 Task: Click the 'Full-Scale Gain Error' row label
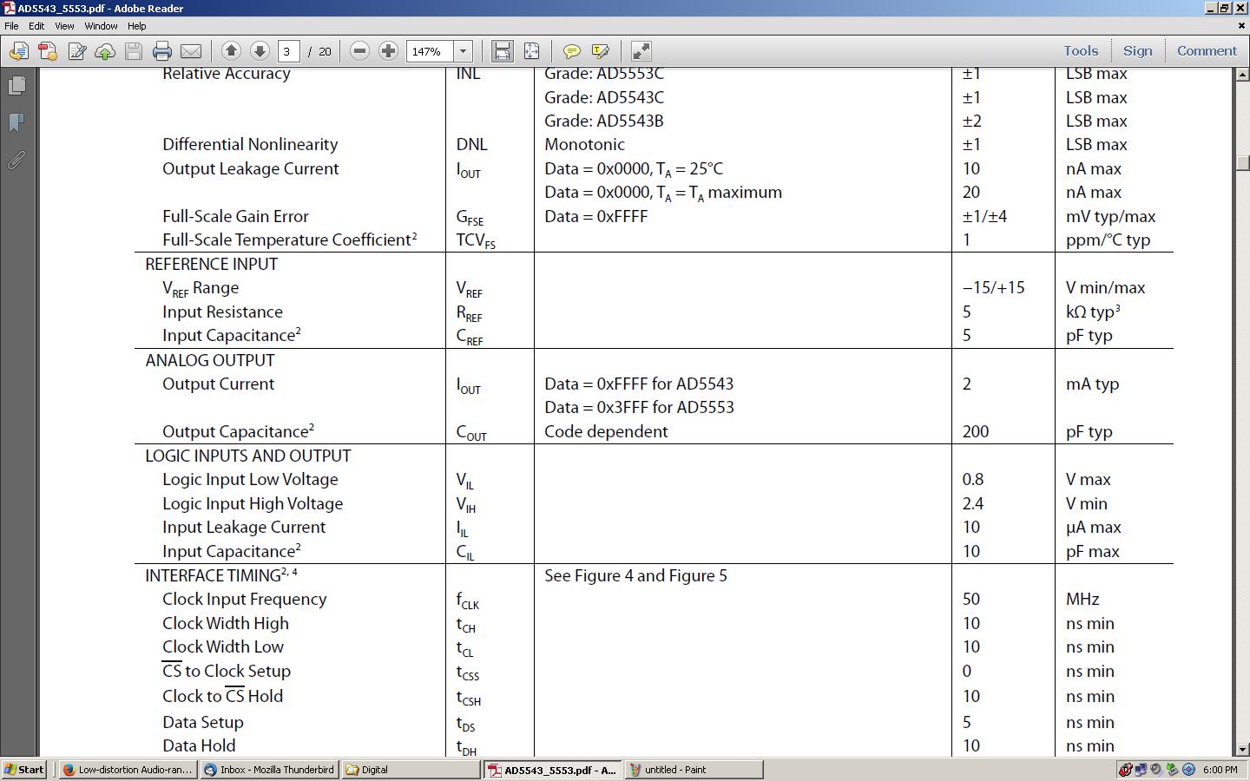click(x=235, y=216)
